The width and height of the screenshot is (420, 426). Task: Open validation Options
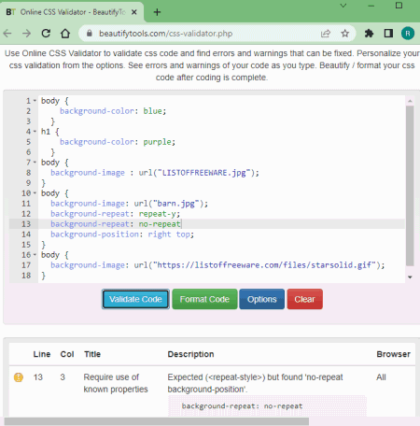coord(261,299)
